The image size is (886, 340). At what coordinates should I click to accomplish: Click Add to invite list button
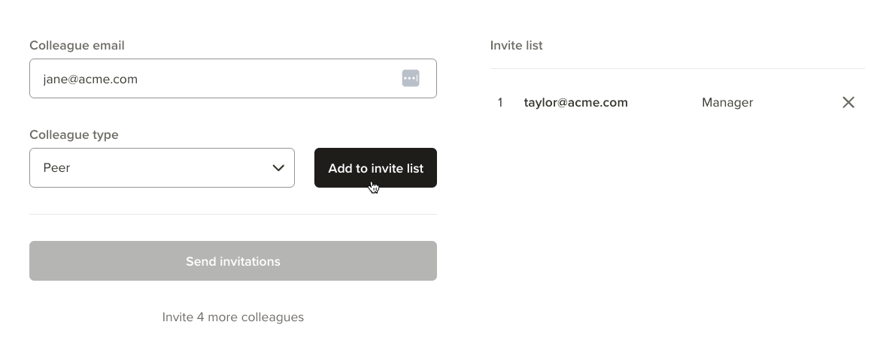click(x=375, y=168)
